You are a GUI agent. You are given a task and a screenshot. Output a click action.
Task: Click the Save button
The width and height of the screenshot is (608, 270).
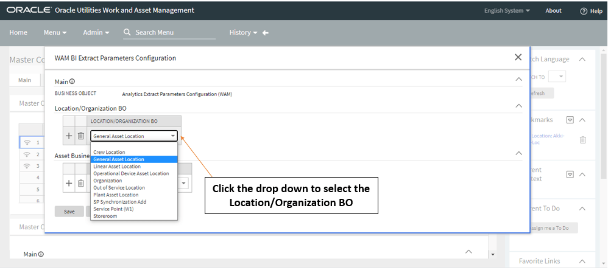(x=69, y=212)
